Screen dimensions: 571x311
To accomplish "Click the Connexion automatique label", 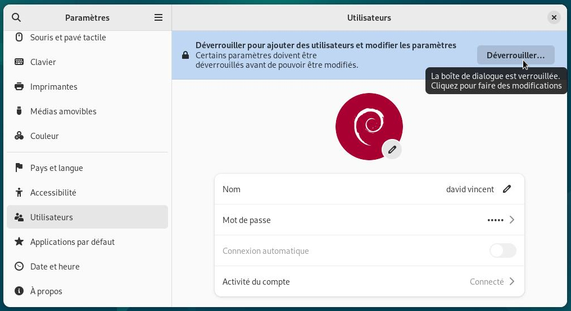I will [x=265, y=250].
